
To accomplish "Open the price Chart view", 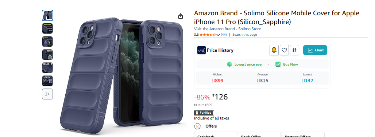I will coord(315,50).
